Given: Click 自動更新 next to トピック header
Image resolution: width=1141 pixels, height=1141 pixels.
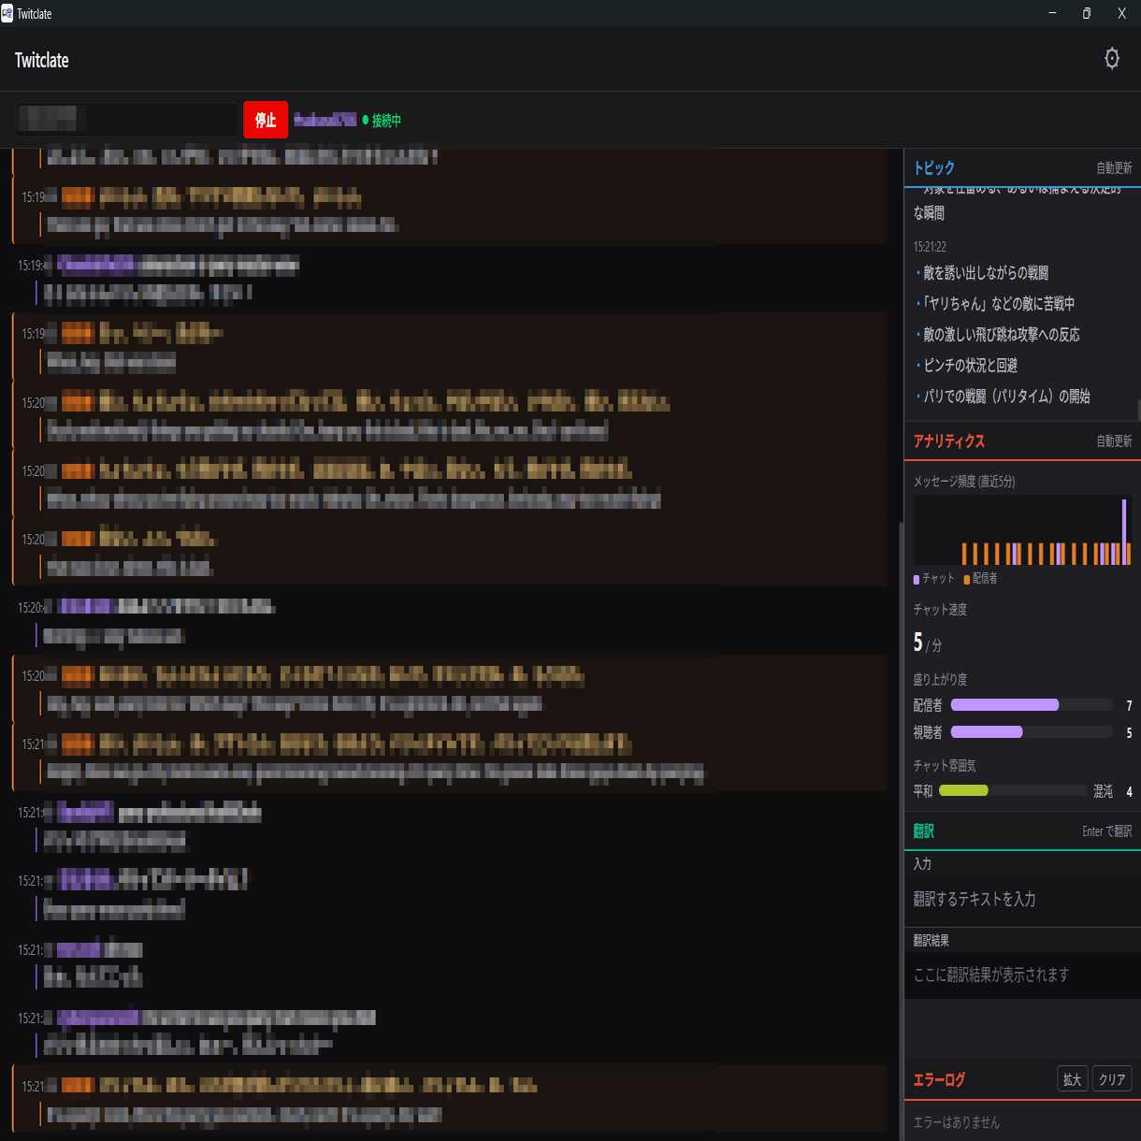Looking at the screenshot, I should pyautogui.click(x=1114, y=168).
